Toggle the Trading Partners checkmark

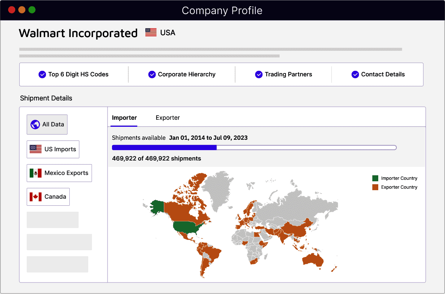(259, 75)
